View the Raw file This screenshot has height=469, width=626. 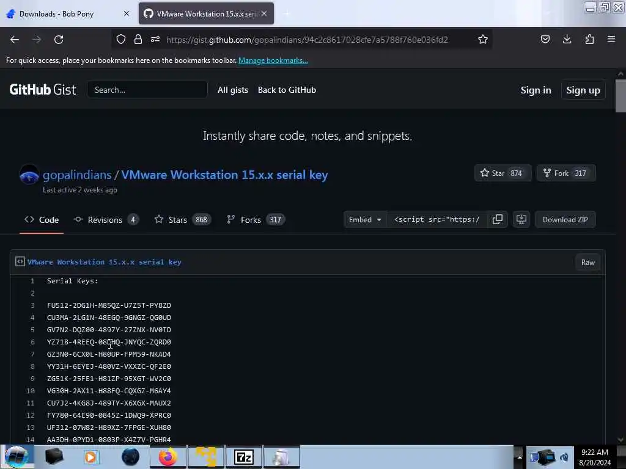[587, 263]
